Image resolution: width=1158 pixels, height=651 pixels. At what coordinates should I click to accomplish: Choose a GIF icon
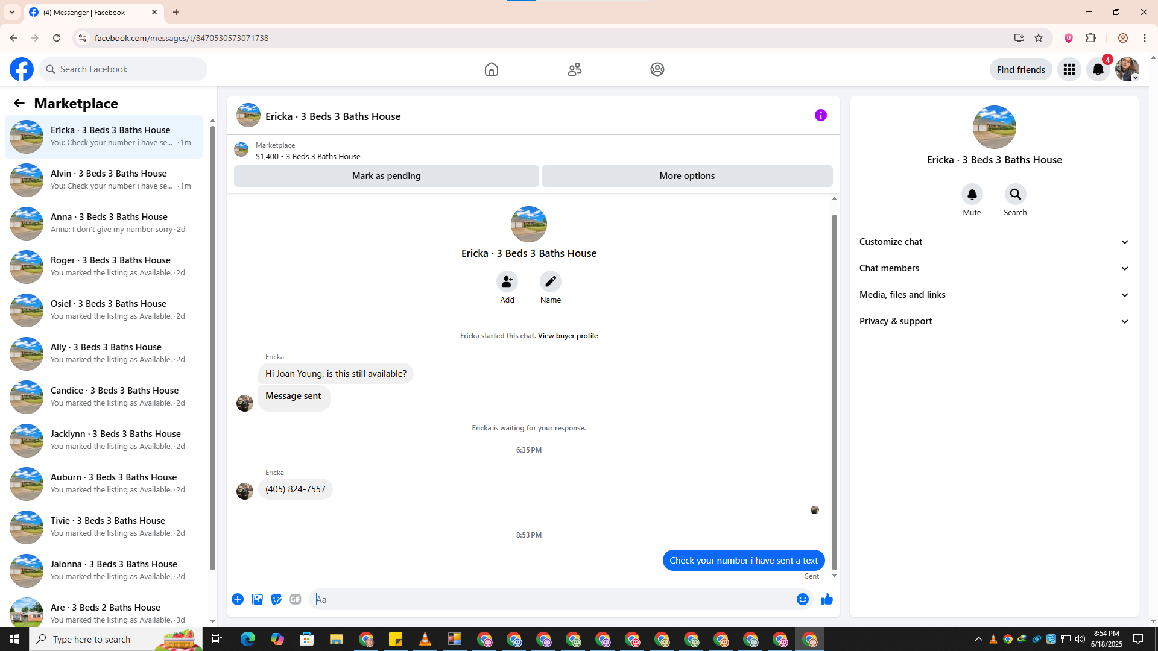pyautogui.click(x=296, y=599)
